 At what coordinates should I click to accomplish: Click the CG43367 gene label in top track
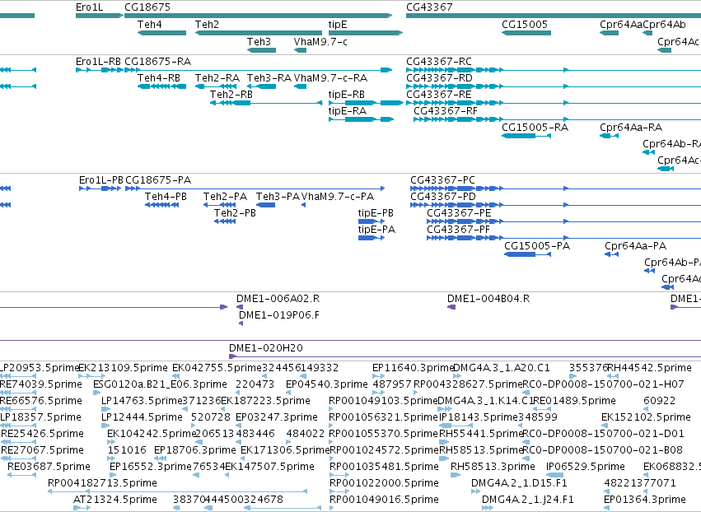[x=429, y=7]
